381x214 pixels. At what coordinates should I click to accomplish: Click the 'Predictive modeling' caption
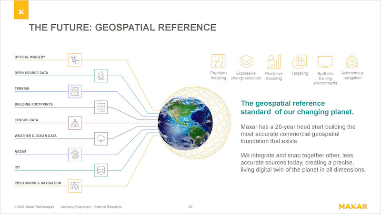274,76
